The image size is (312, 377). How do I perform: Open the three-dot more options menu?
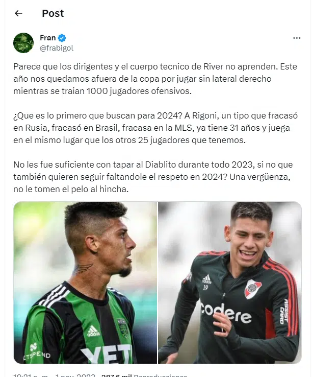tap(297, 38)
